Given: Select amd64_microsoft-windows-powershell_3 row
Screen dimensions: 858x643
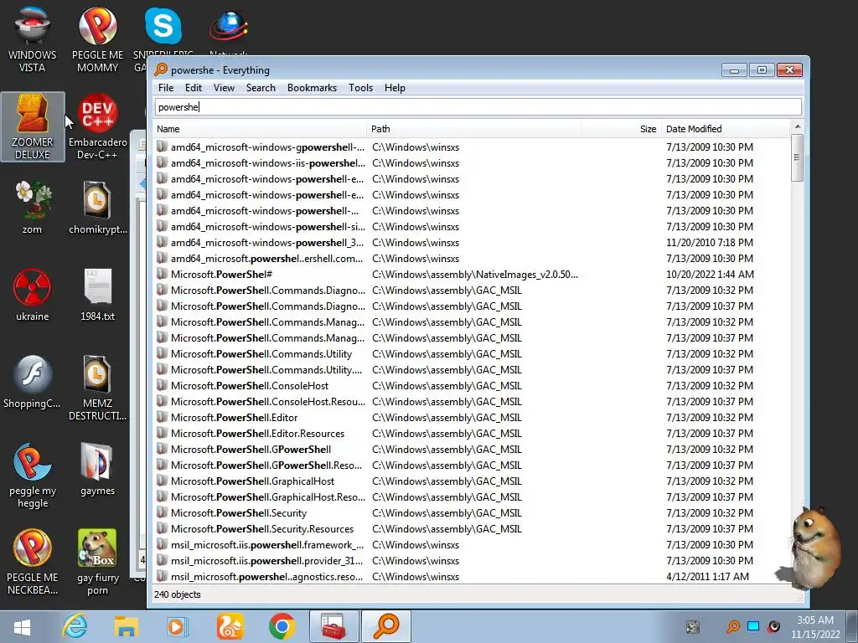Looking at the screenshot, I should coord(473,243).
